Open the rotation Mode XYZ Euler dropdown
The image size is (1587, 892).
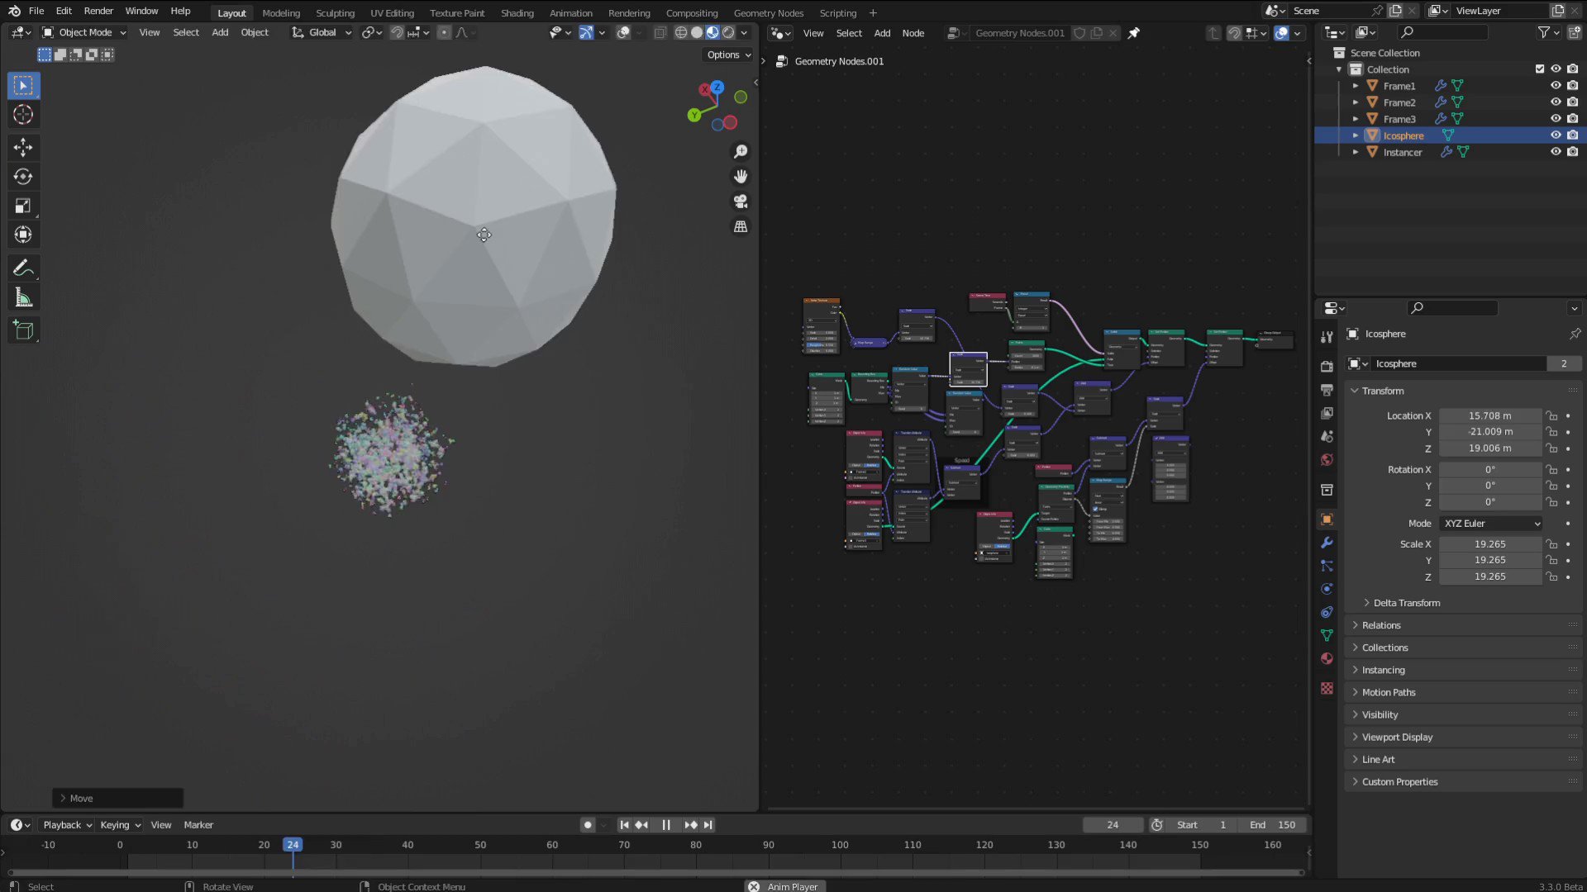pyautogui.click(x=1491, y=524)
